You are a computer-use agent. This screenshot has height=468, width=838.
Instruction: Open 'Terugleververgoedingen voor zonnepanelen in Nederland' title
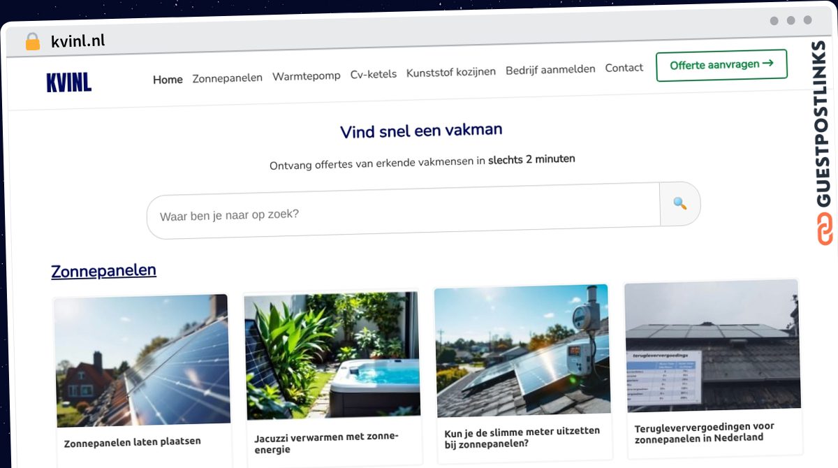(x=704, y=432)
